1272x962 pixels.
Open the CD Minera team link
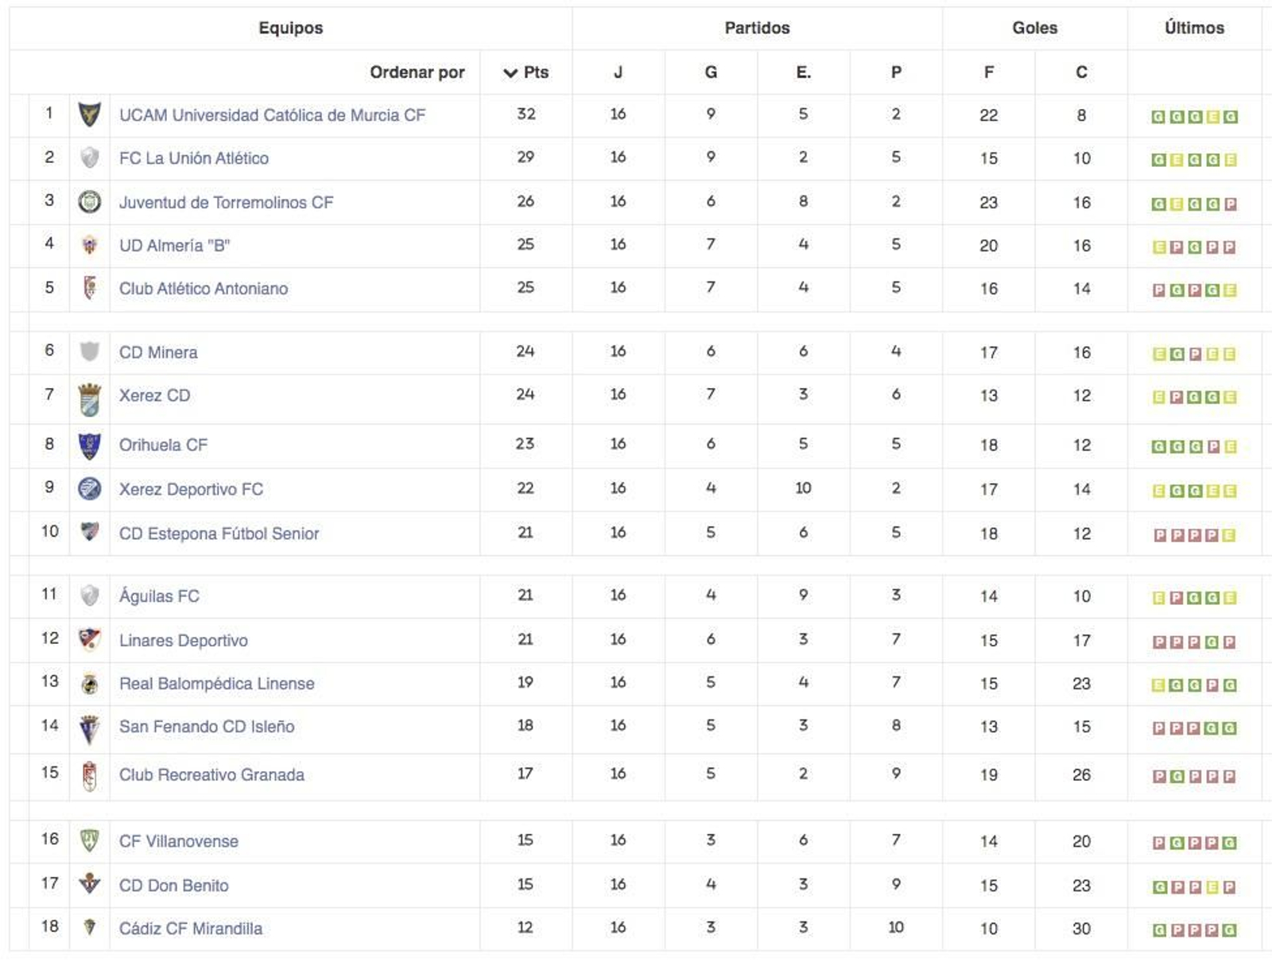click(157, 352)
